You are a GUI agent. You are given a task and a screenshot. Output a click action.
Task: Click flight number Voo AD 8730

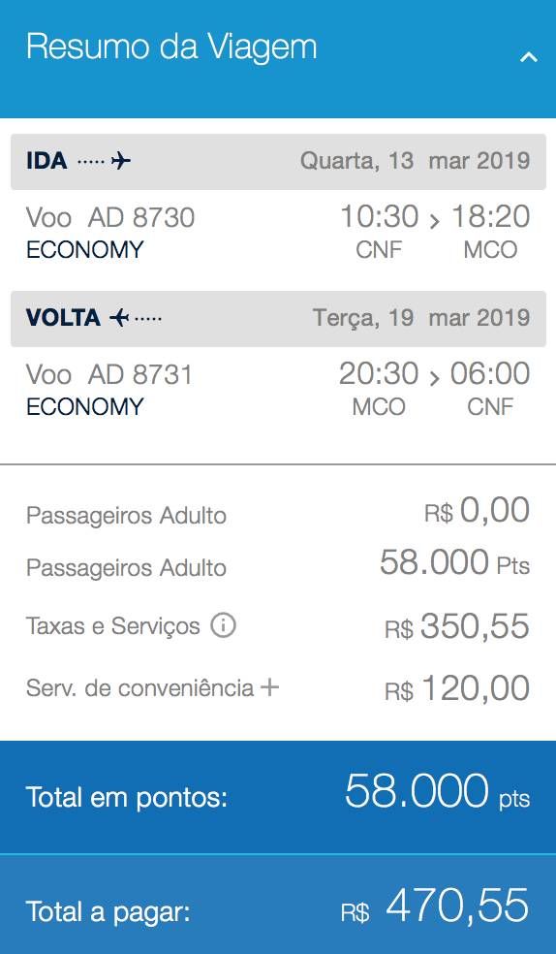(110, 217)
